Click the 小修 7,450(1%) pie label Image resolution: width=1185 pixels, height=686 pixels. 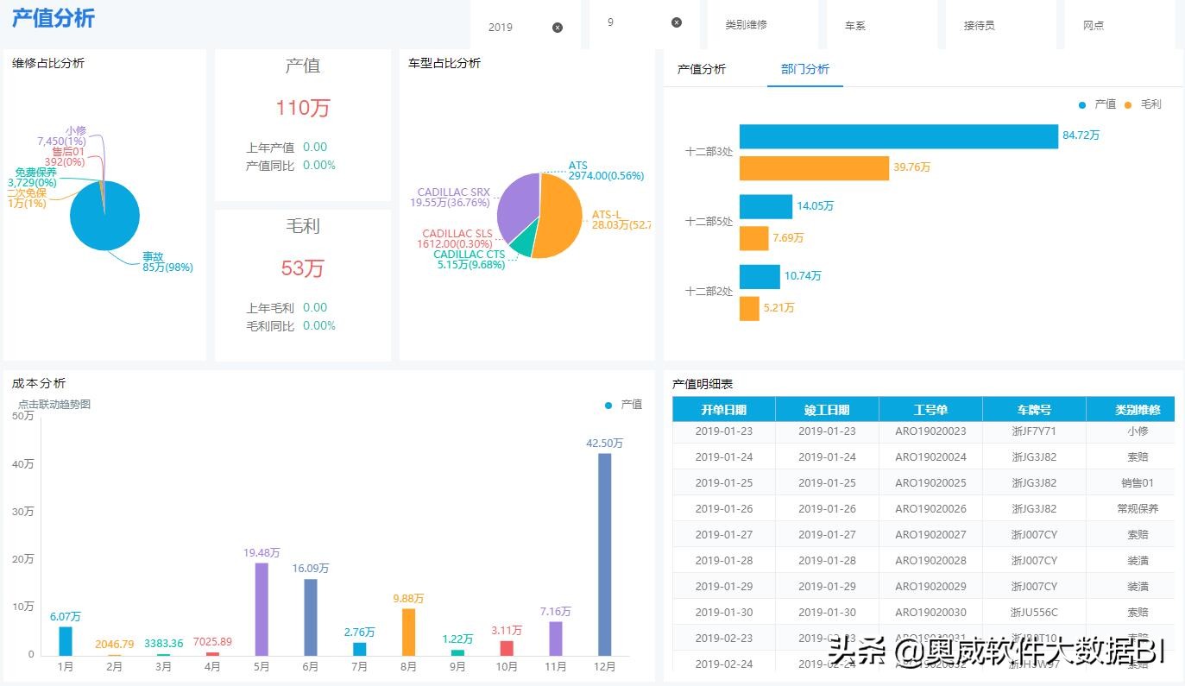tap(62, 136)
